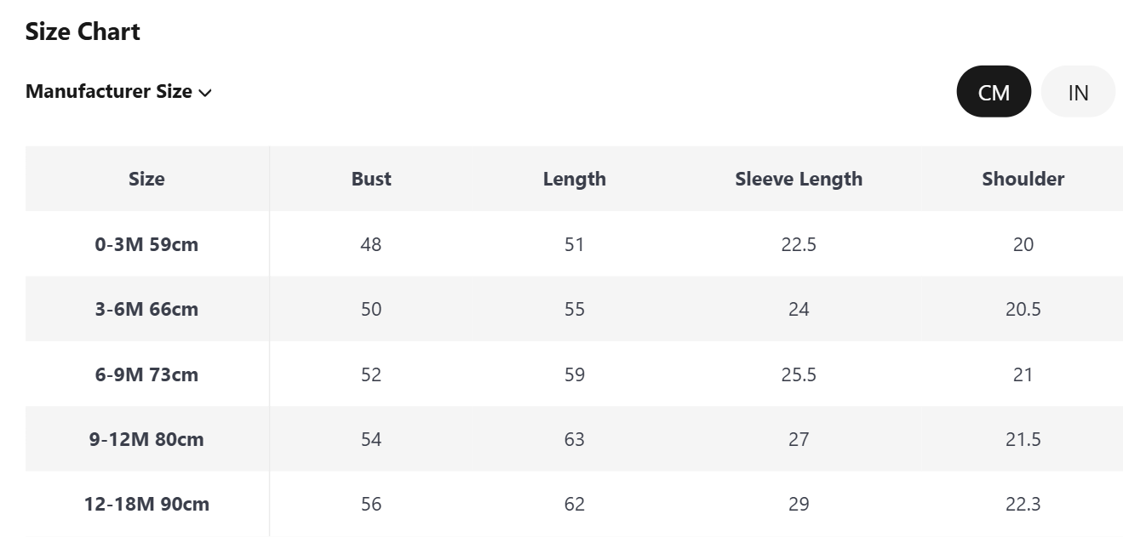This screenshot has width=1123, height=537.
Task: Click the 0-3M 59cm size row label
Action: pos(146,244)
